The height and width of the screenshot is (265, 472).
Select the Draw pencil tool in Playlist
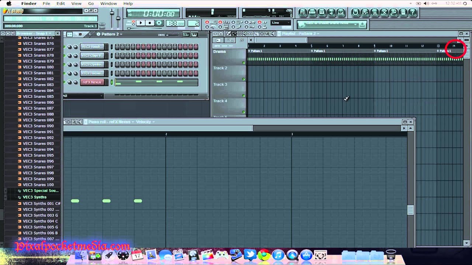coord(228,33)
